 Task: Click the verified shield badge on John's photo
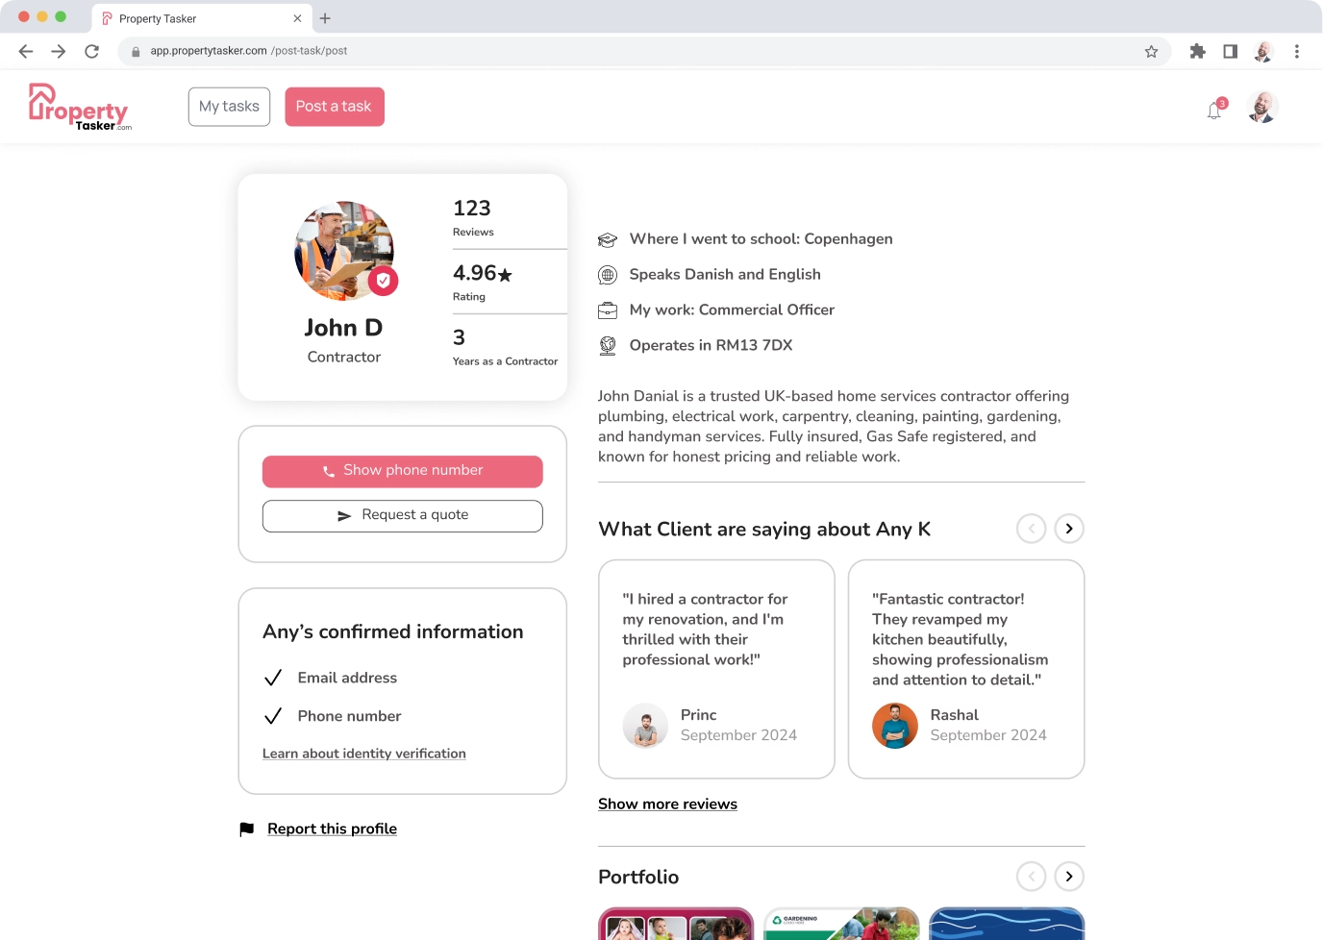coord(384,281)
